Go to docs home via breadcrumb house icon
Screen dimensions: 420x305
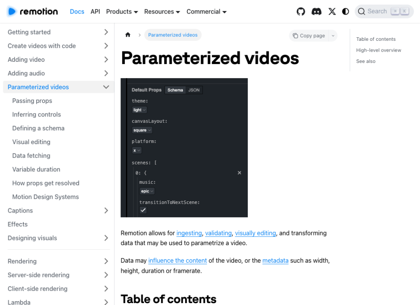click(128, 35)
